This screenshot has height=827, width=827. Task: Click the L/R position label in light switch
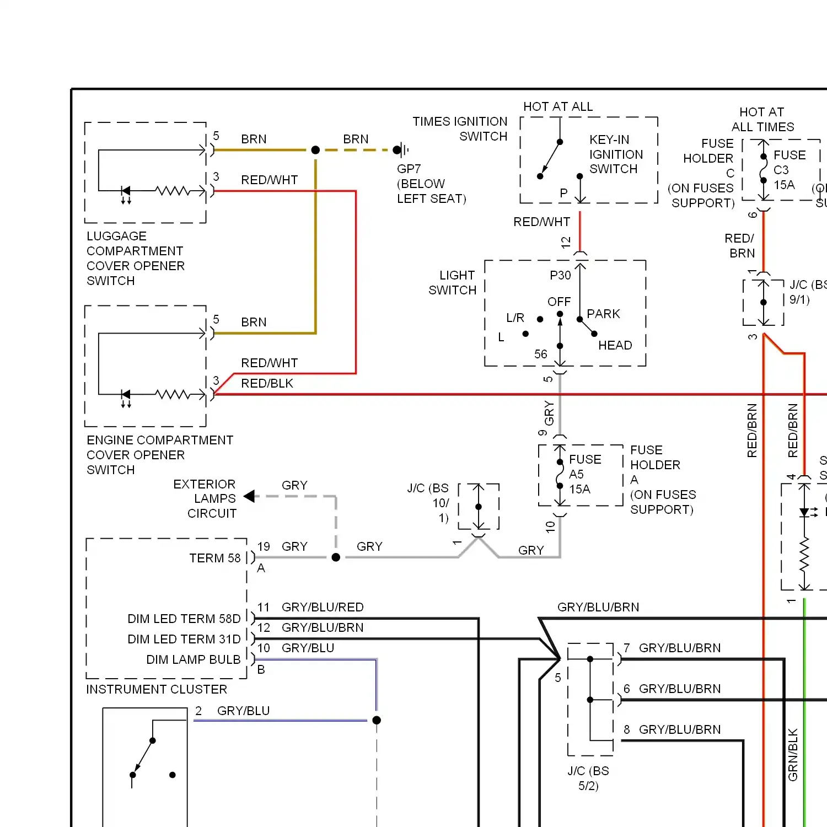tap(515, 318)
